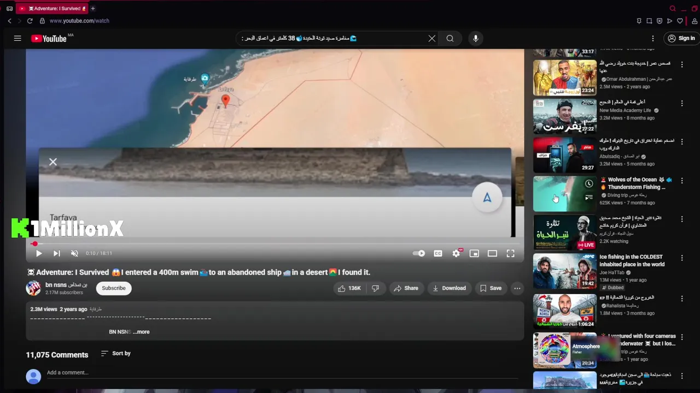The height and width of the screenshot is (393, 700).
Task: Click the blue navigation arrow on map card
Action: coord(487,198)
